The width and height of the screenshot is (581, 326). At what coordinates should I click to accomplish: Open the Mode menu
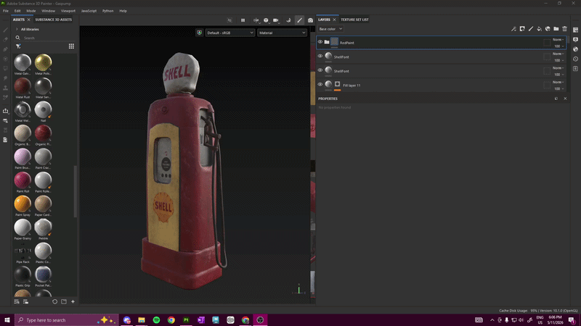click(31, 11)
